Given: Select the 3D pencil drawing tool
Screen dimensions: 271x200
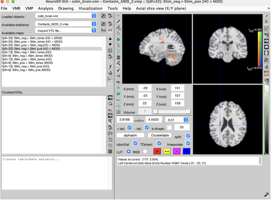Looking at the screenshot, I should [x=118, y=27].
